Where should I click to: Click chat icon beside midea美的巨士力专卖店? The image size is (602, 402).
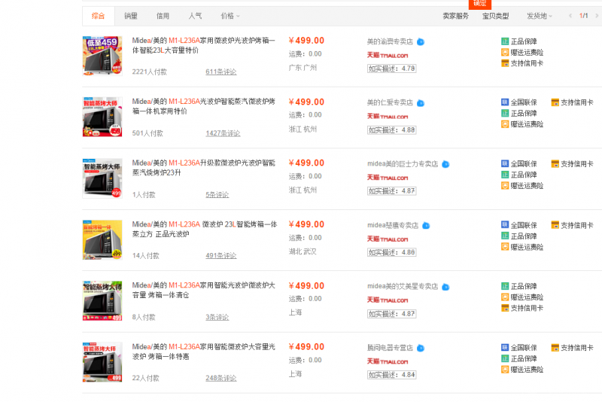click(445, 164)
